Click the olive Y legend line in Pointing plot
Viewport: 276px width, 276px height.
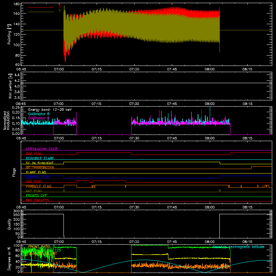click(x=41, y=12)
